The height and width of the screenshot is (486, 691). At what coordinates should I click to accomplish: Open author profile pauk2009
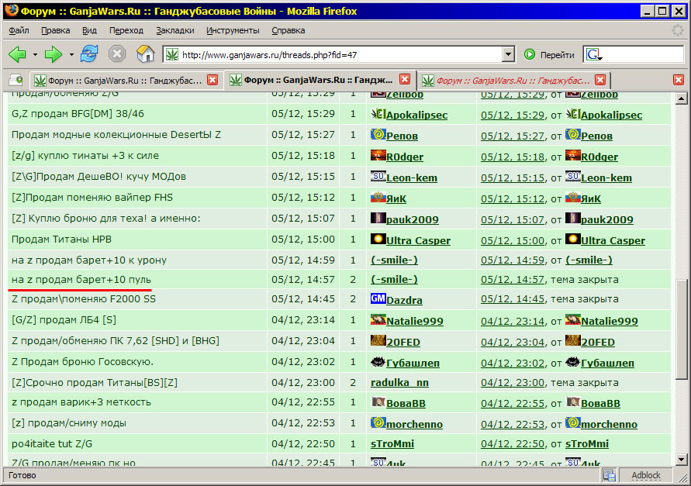pyautogui.click(x=412, y=220)
